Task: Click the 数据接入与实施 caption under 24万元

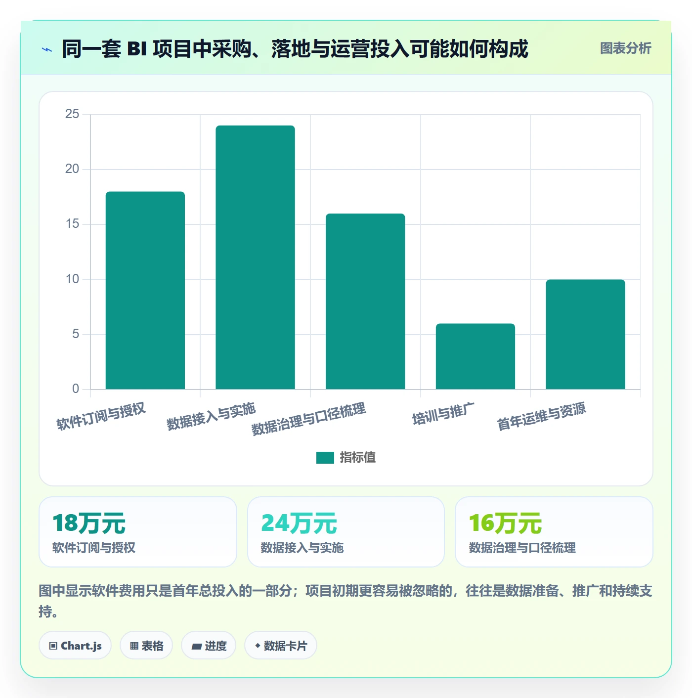Action: click(x=302, y=548)
